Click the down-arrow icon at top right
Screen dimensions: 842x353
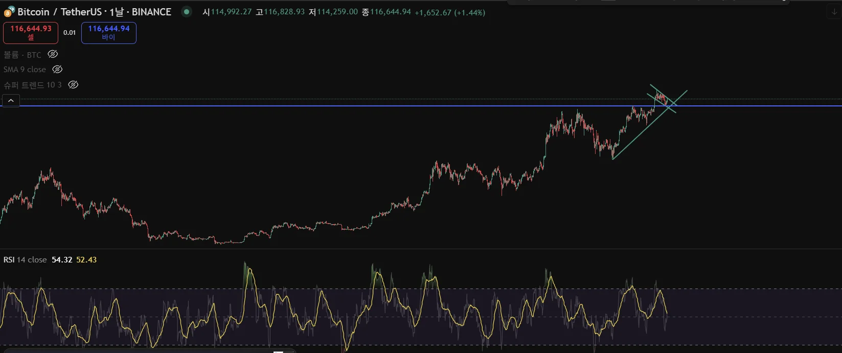click(834, 13)
